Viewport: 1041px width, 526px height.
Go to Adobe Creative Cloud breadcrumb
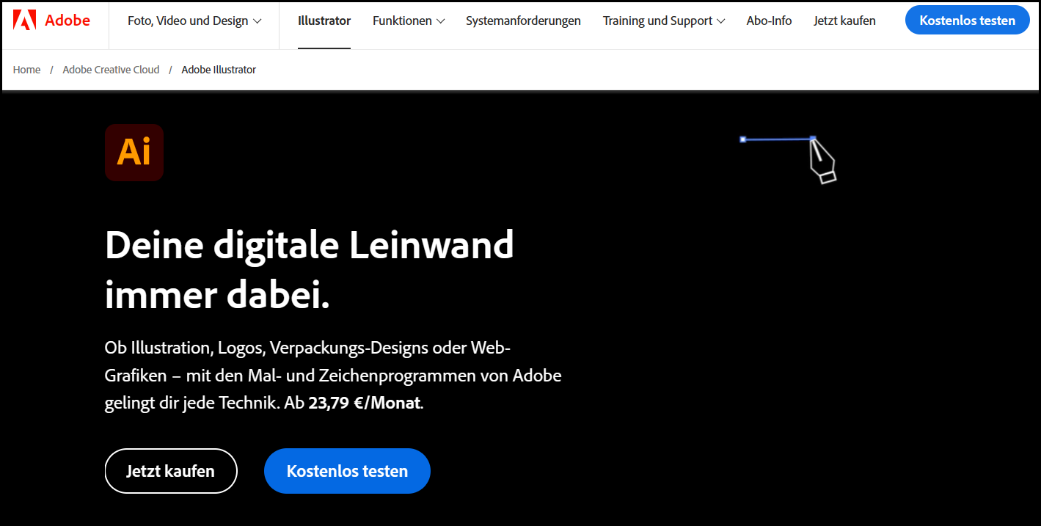[111, 70]
